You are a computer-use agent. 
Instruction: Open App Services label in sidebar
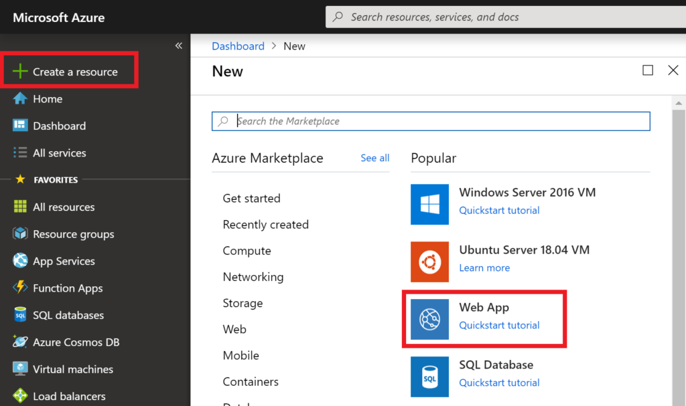[64, 262]
